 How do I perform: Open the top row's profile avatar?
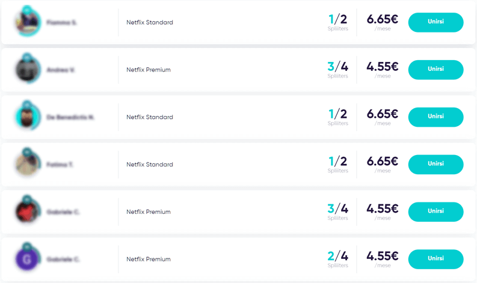pyautogui.click(x=27, y=22)
